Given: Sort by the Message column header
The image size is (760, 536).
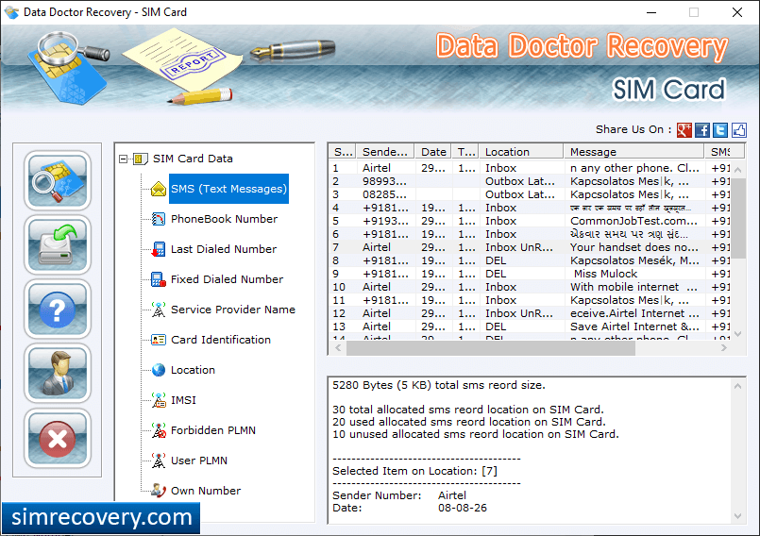Looking at the screenshot, I should coord(634,152).
